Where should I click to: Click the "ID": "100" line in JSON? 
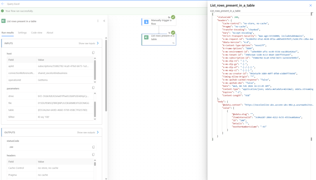tap(239, 120)
